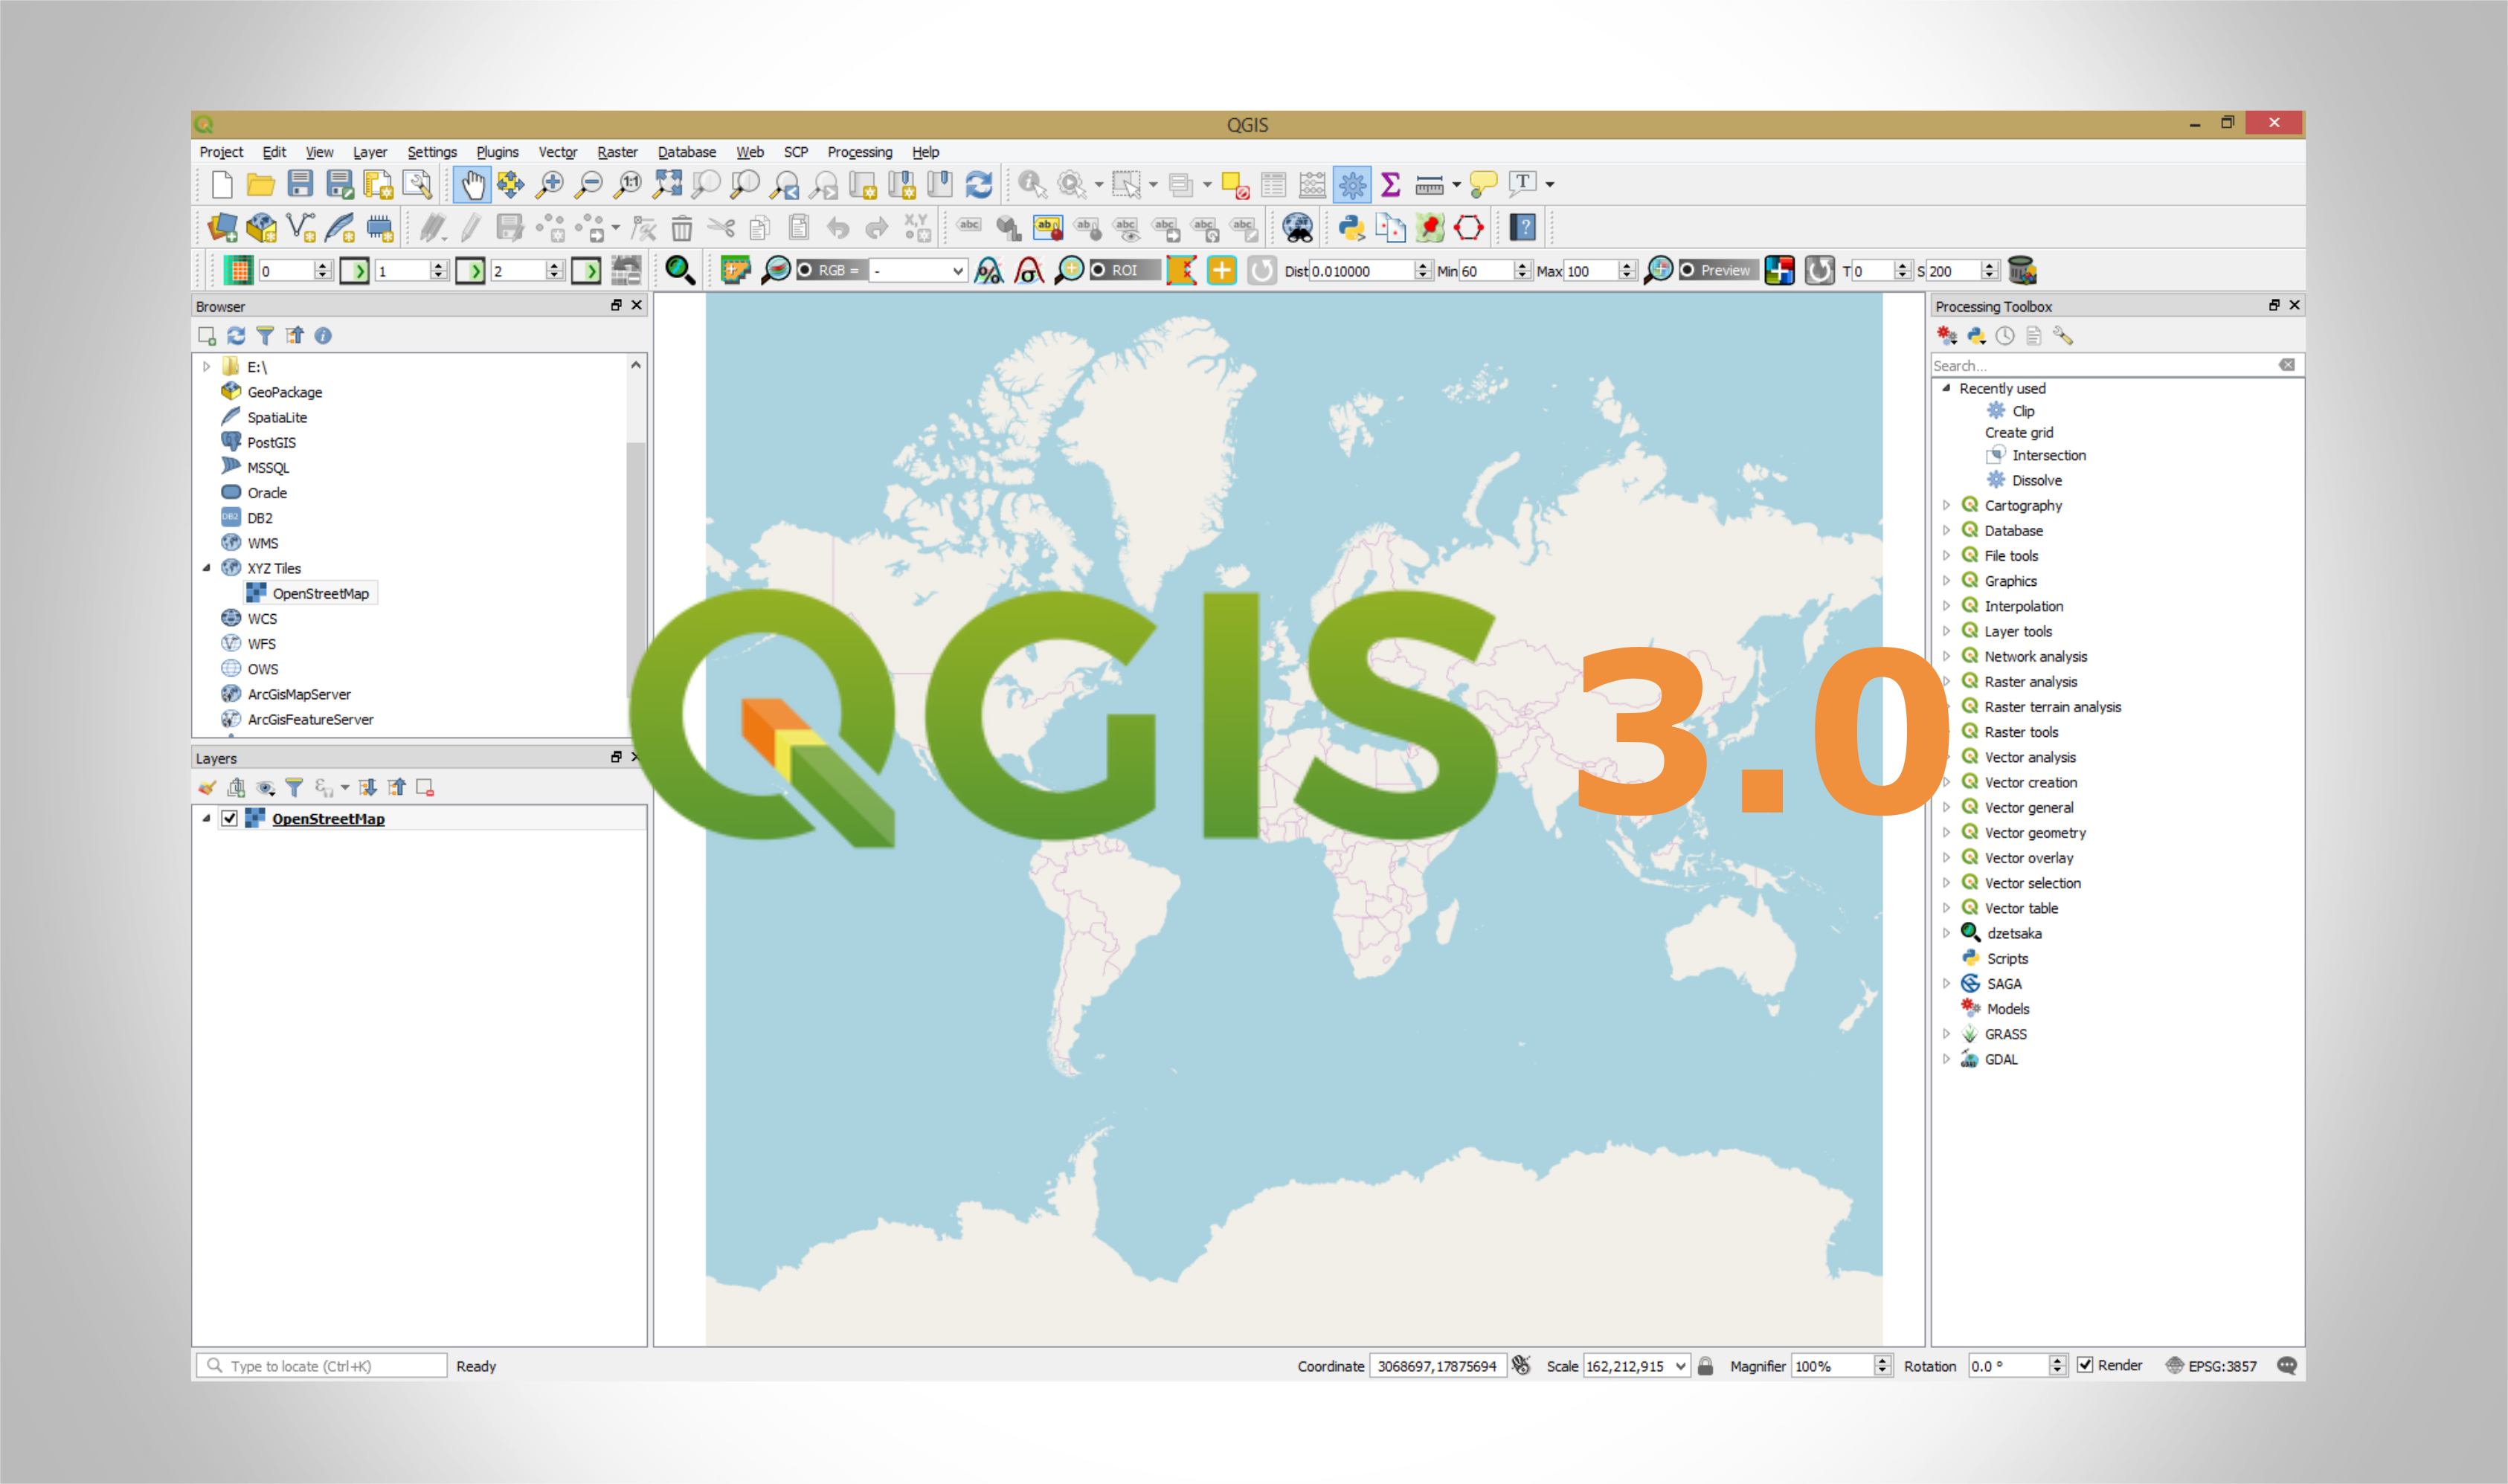Click the EPSG:3857 CRS button
Screen dimensions: 2508x1484
(x=2211, y=1366)
